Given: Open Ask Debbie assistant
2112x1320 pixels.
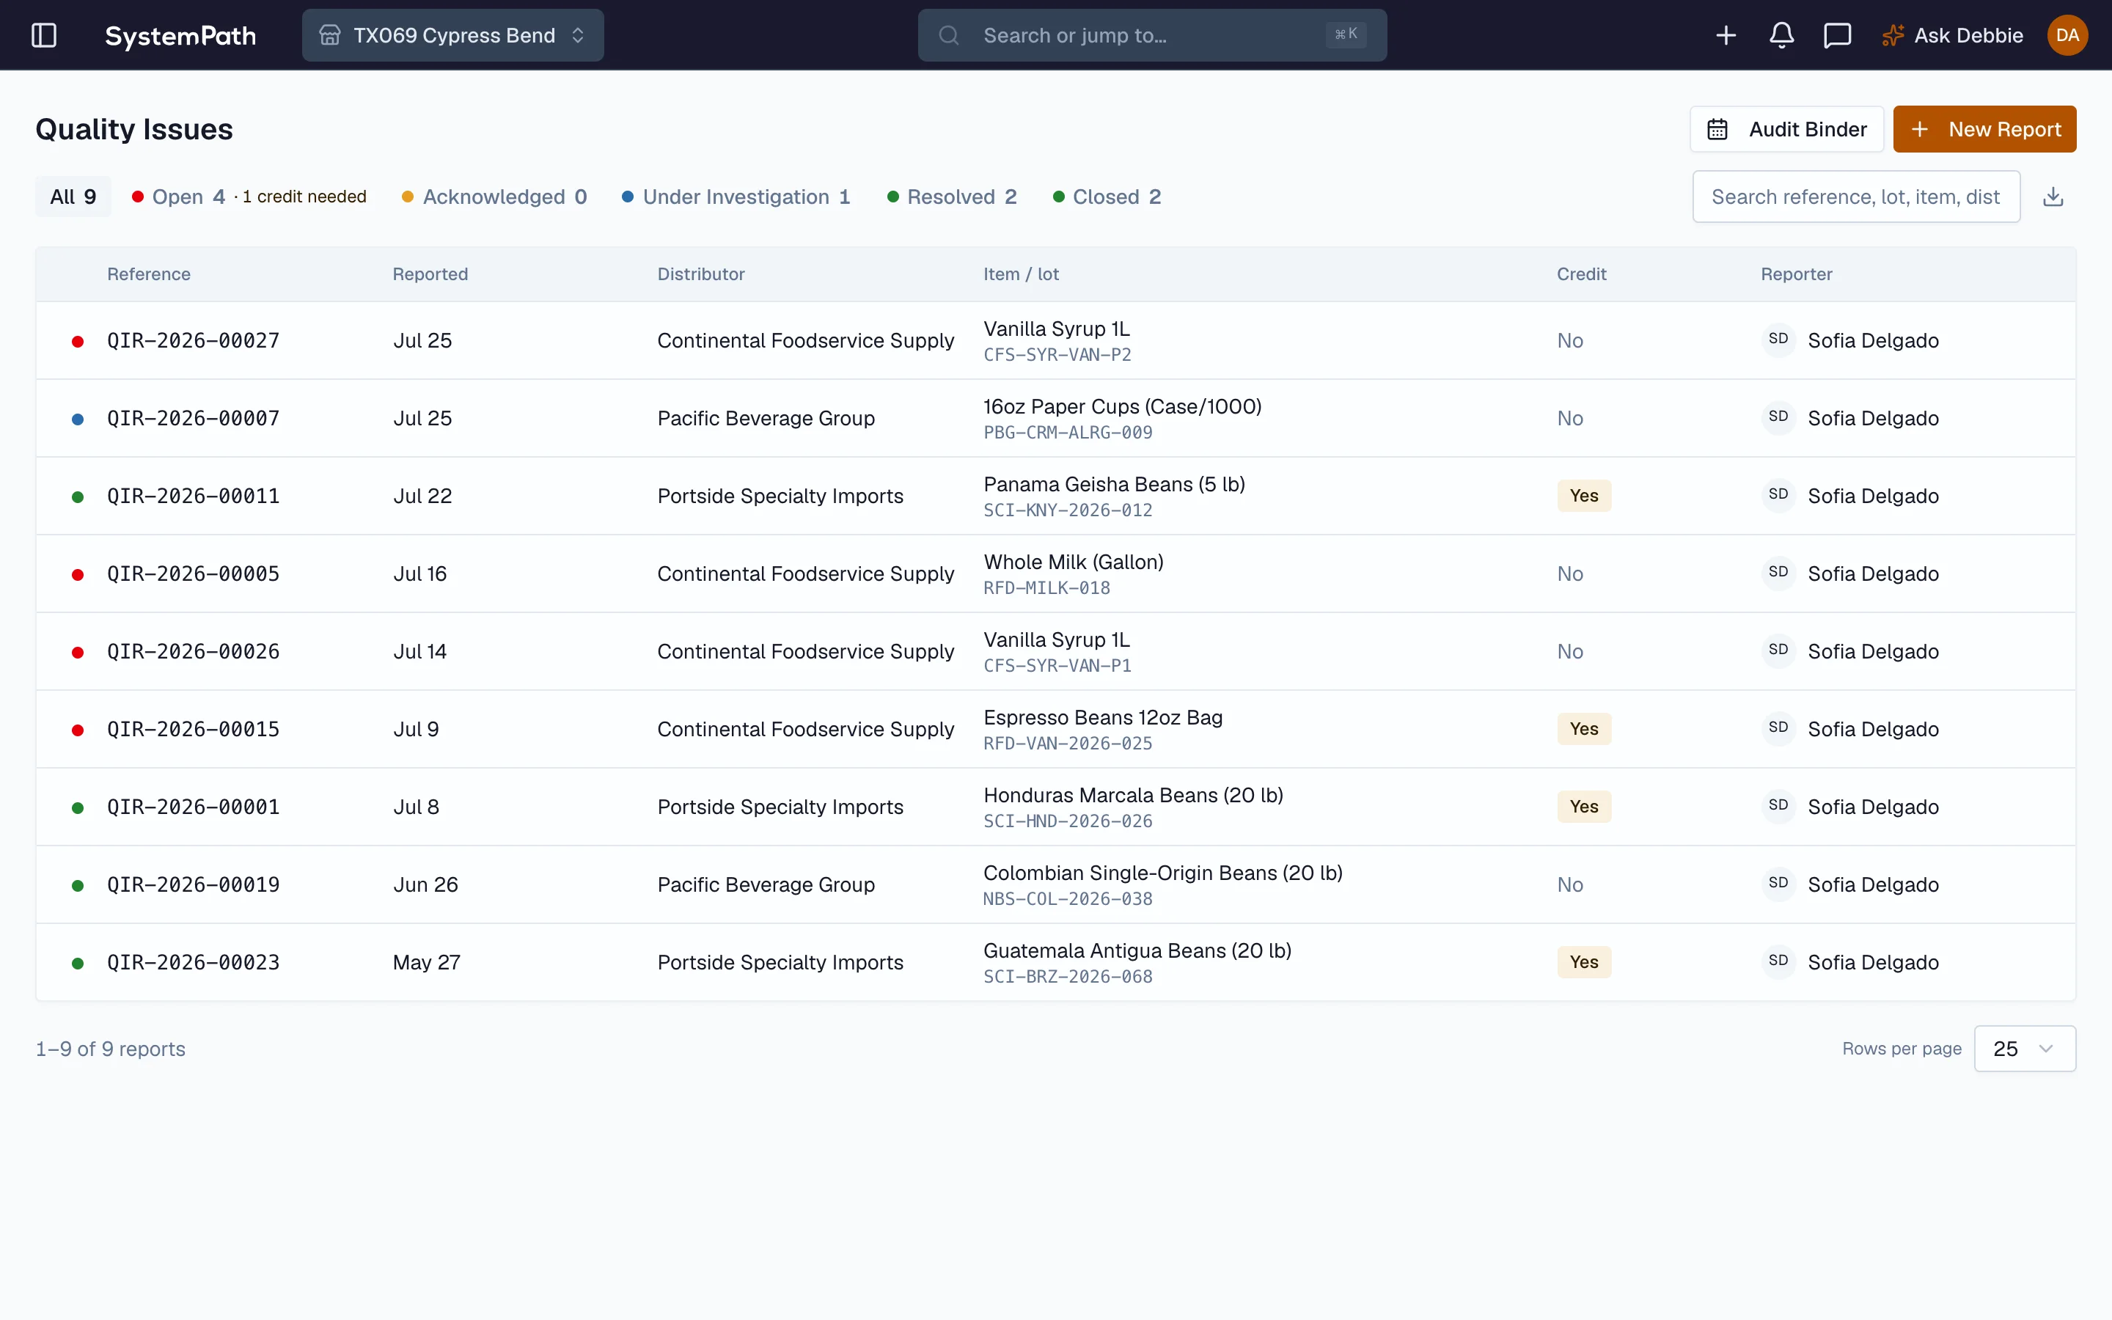Looking at the screenshot, I should pos(1952,35).
